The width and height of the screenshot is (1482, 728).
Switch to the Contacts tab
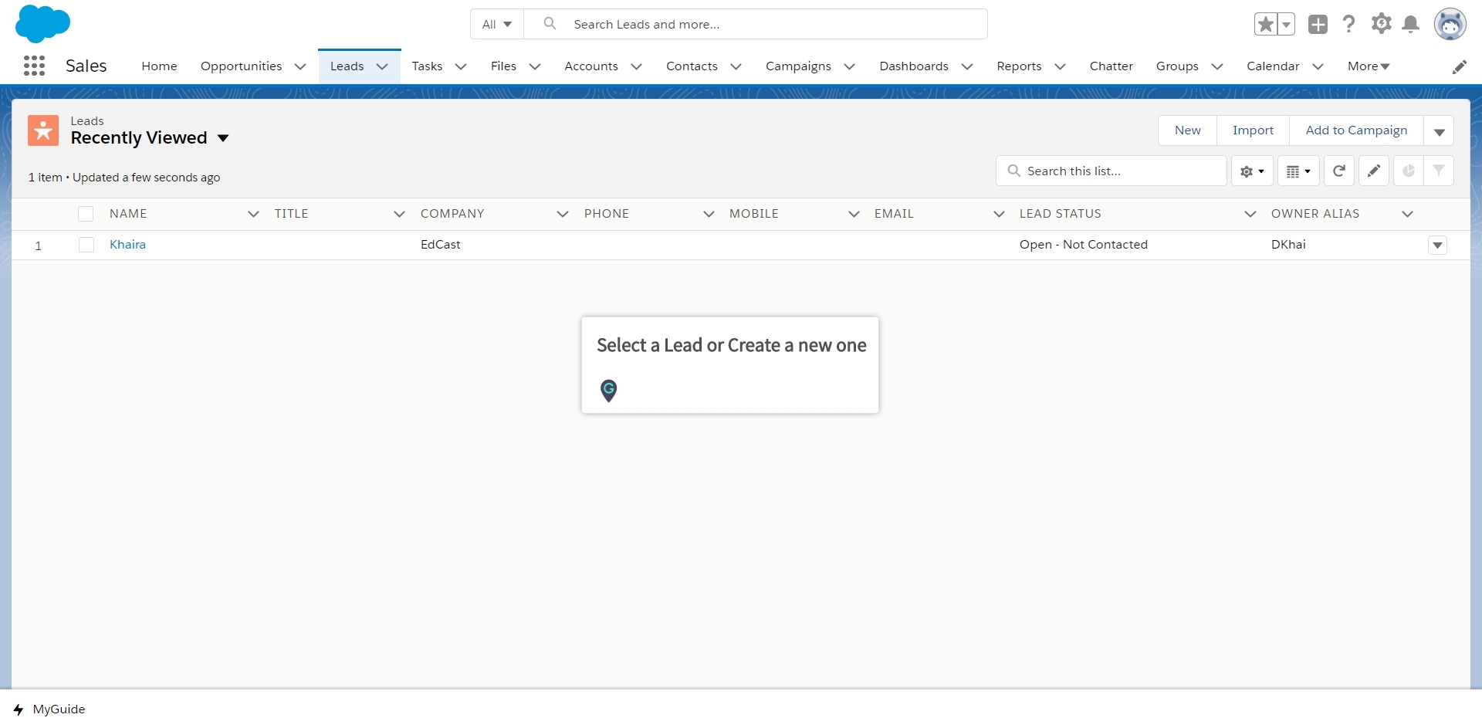click(692, 66)
